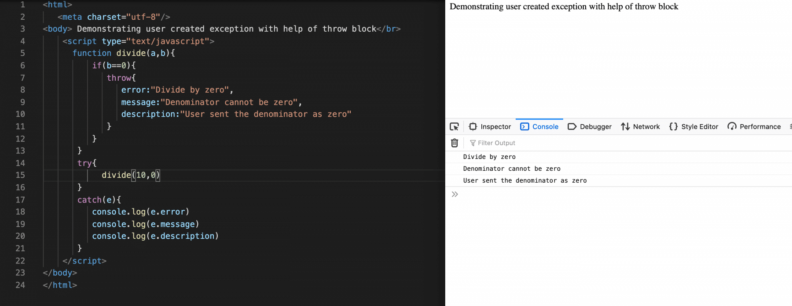This screenshot has height=306, width=792.
Task: Click the Inspector tab icon
Action: (x=473, y=126)
